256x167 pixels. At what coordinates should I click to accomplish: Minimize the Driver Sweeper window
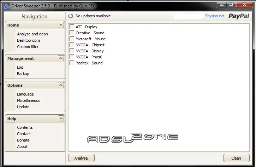click(221, 5)
